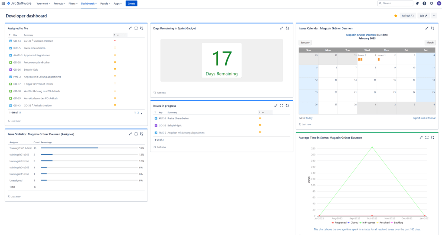This screenshot has height=235, width=442.
Task: Minimize the Issues Calendar gadget
Action: (x=427, y=28)
